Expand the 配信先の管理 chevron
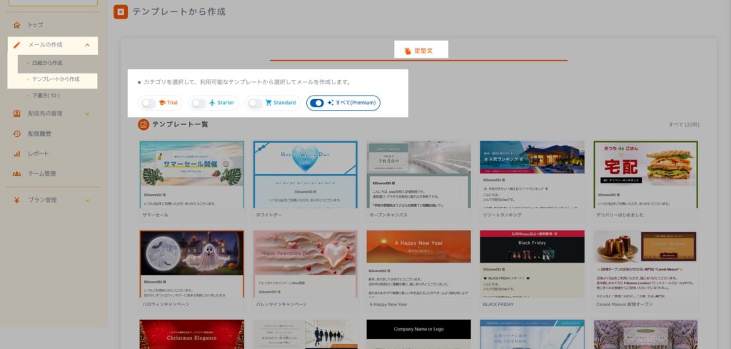Screen dimensions: 731x349 87,113
